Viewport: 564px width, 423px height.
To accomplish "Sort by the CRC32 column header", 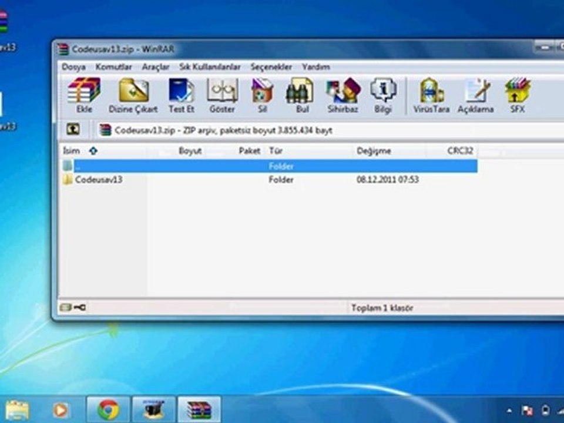I will pos(460,151).
